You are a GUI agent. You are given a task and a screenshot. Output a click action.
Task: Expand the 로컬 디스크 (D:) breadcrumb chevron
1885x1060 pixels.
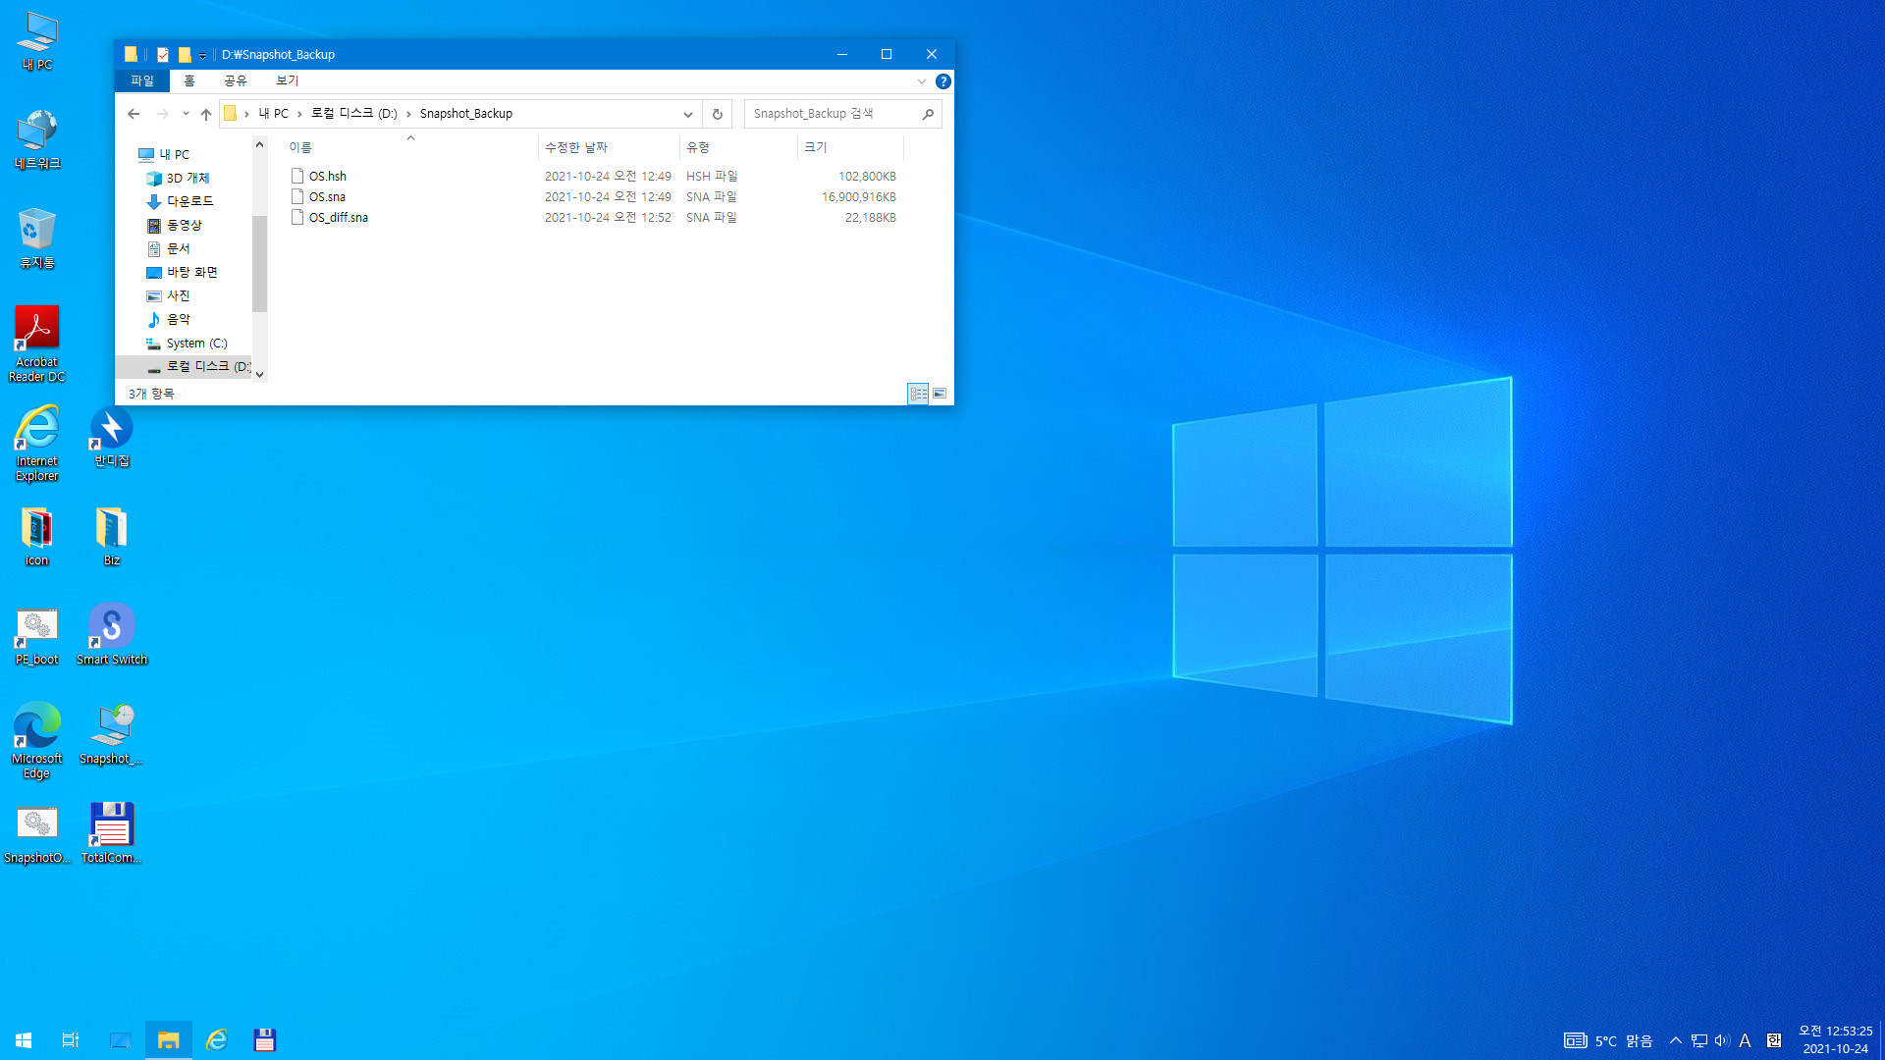(408, 114)
